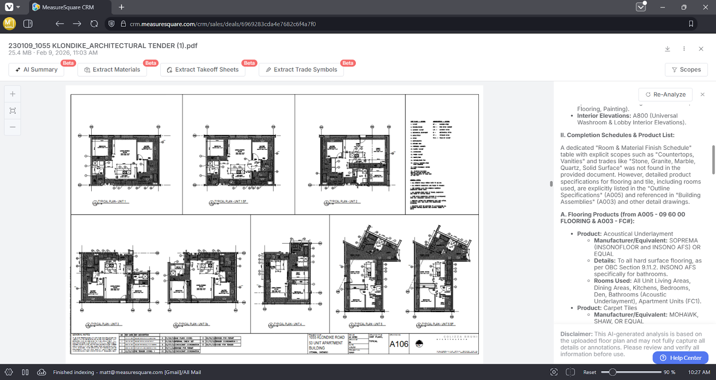Click the fit-to-screen icon in viewer
Viewport: 716px width, 380px height.
tap(13, 110)
